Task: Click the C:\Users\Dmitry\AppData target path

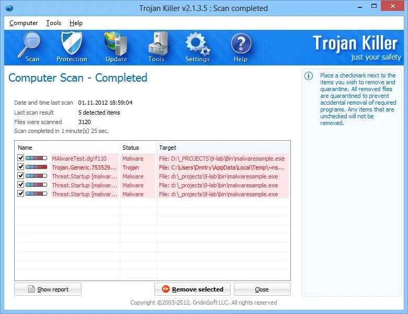Action: pos(221,167)
